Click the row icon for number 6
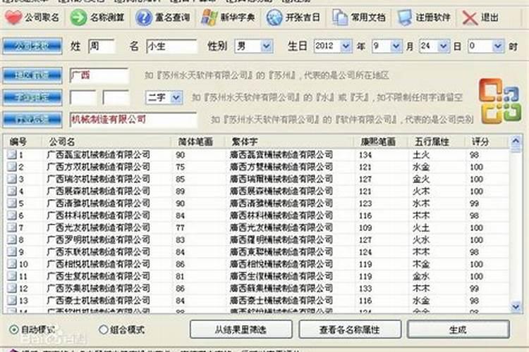This screenshot has height=352, width=529. click(x=12, y=215)
